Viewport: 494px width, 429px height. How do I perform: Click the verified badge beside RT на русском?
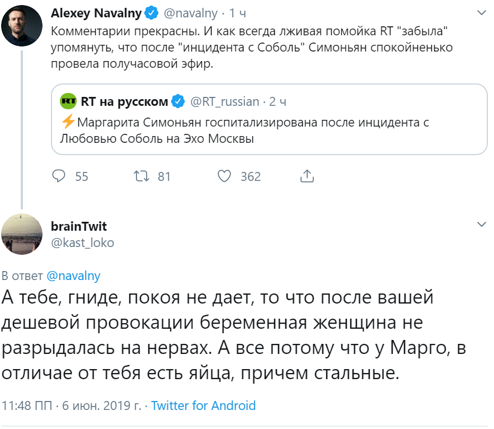(178, 101)
